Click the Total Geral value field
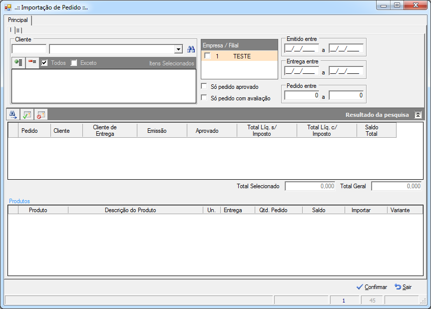431x309 pixels. point(397,186)
